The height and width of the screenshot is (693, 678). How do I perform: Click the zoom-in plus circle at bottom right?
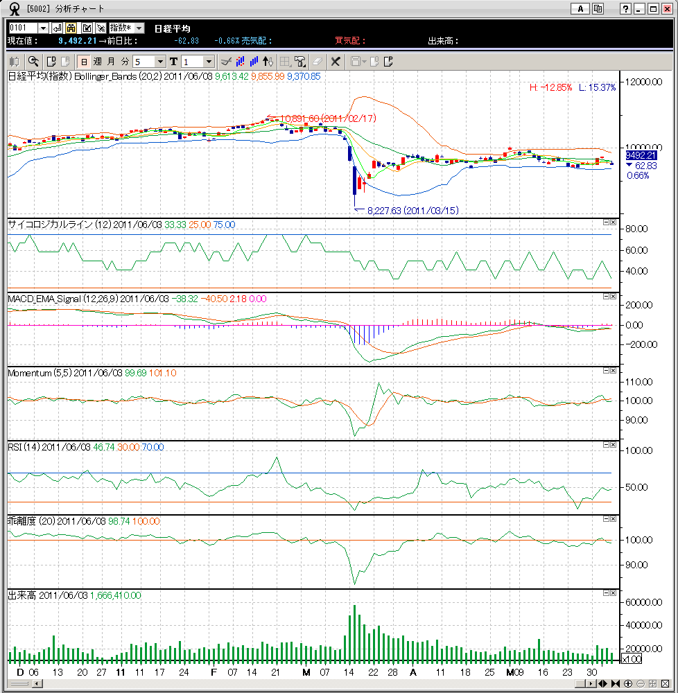(627, 683)
